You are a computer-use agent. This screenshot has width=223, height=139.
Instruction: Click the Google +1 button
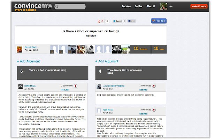point(101,21)
